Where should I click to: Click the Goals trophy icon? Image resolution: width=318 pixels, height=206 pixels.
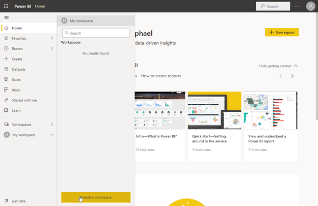coord(6,79)
